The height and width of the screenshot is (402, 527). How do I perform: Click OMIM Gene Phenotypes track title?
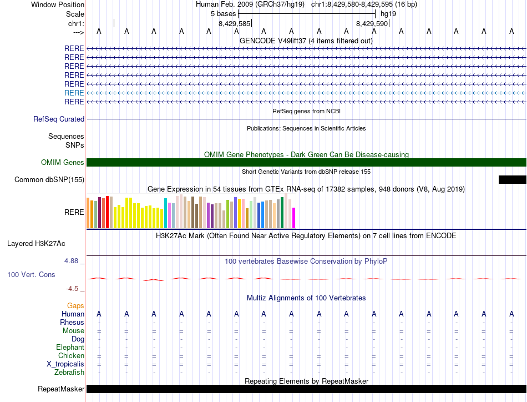pos(306,154)
